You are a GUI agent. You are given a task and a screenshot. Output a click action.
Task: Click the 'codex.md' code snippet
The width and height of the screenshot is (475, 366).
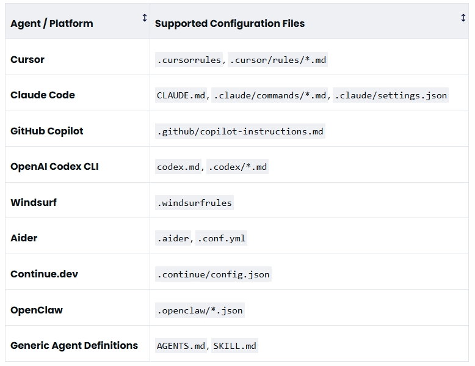point(178,167)
